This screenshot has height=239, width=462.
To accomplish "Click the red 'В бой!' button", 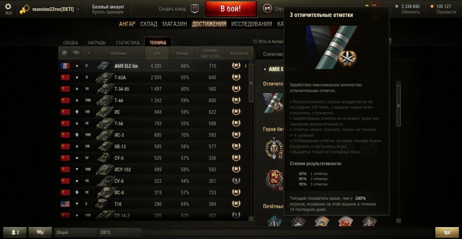I will point(231,9).
